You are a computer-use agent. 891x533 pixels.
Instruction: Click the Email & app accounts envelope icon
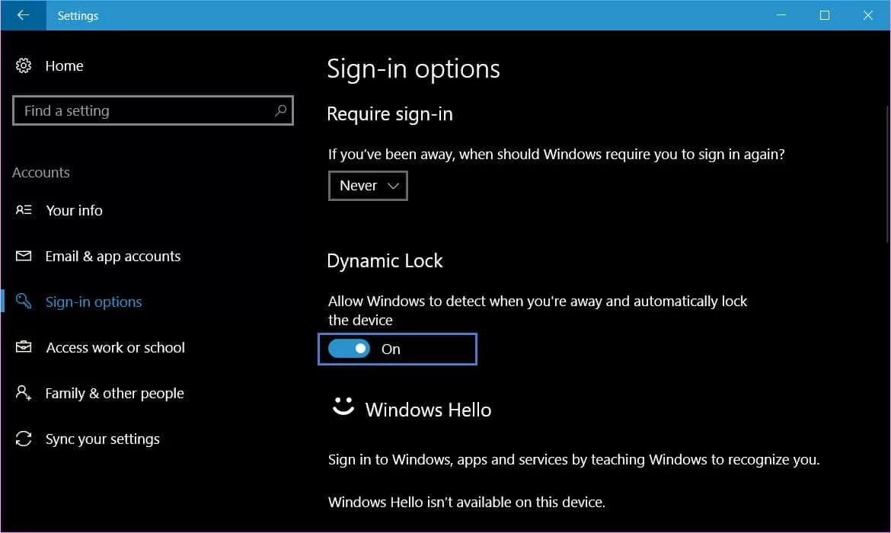click(24, 256)
